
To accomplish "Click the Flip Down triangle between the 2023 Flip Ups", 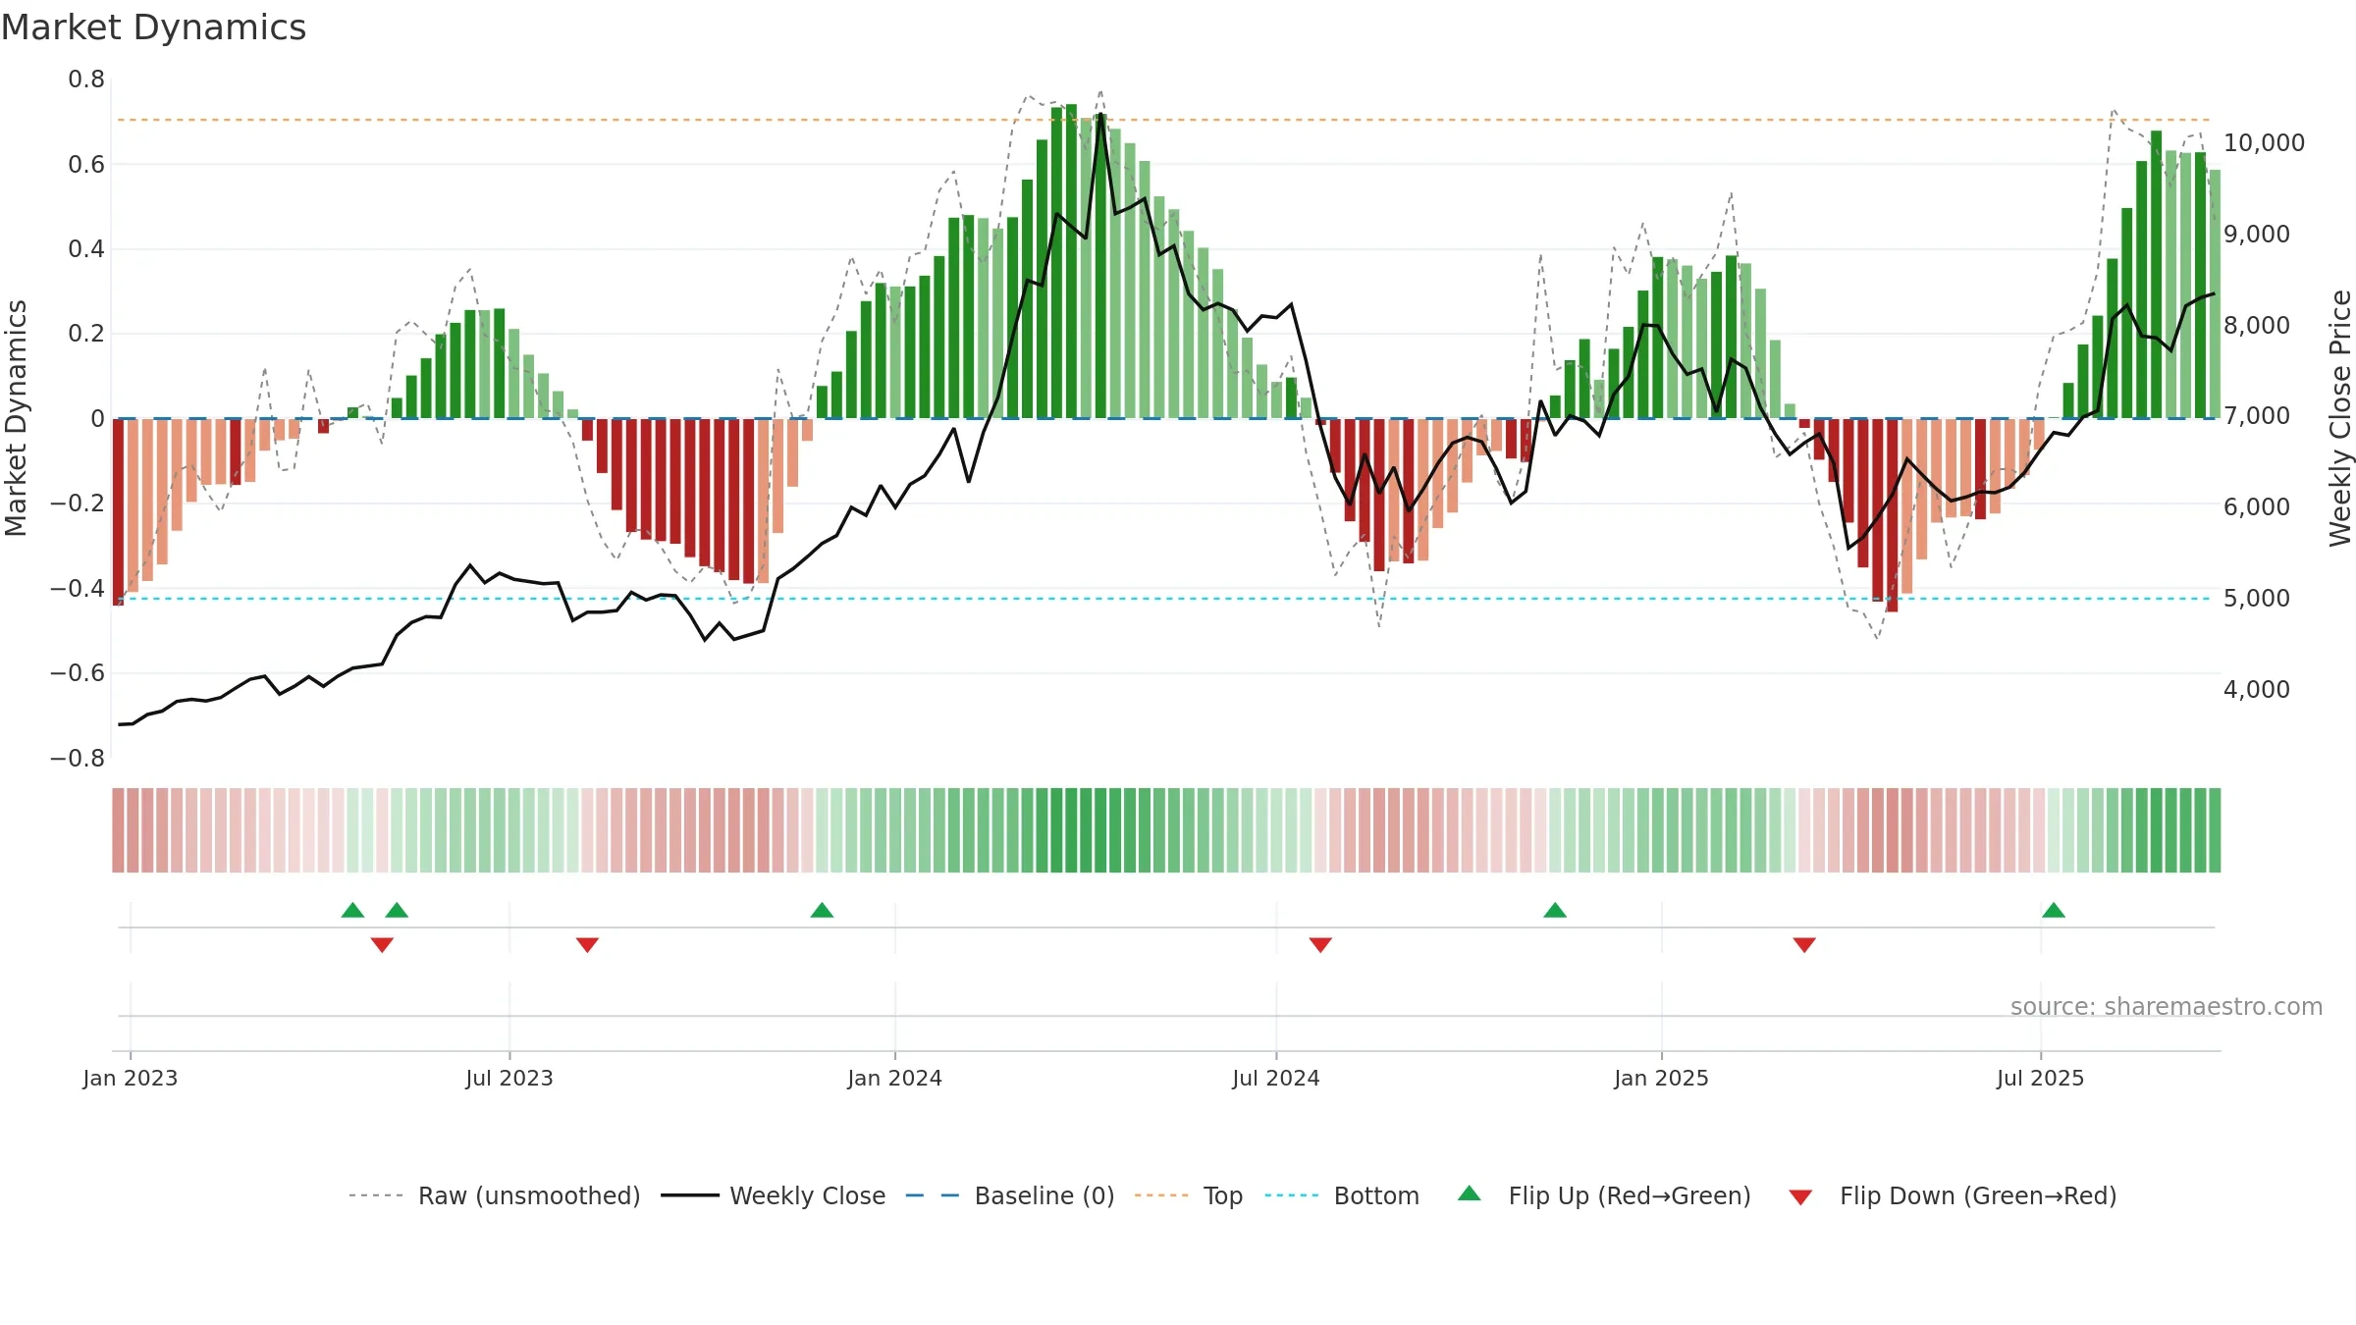I will click(382, 945).
